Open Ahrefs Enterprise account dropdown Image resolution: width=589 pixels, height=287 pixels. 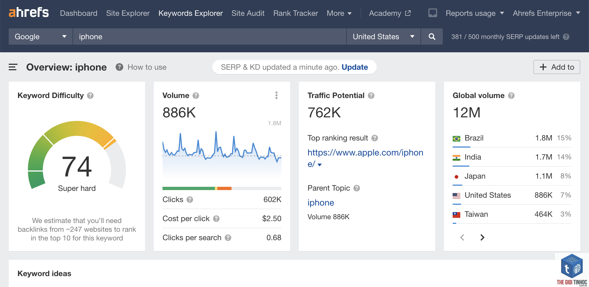[x=546, y=13]
